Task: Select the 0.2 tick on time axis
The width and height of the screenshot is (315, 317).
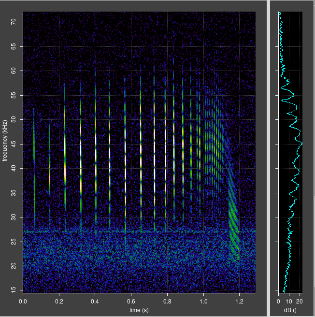Action: 59,300
